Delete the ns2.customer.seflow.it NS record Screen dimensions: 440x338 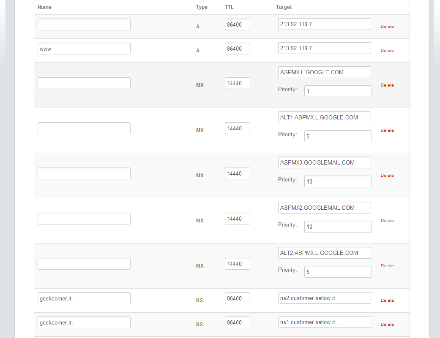click(387, 300)
